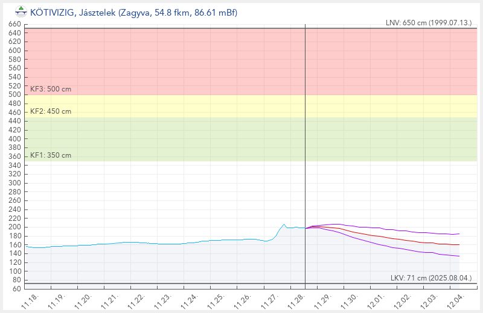This screenshot has height=313, width=483.
Task: Click the LNV: 650 cm record label
Action: (429, 22)
